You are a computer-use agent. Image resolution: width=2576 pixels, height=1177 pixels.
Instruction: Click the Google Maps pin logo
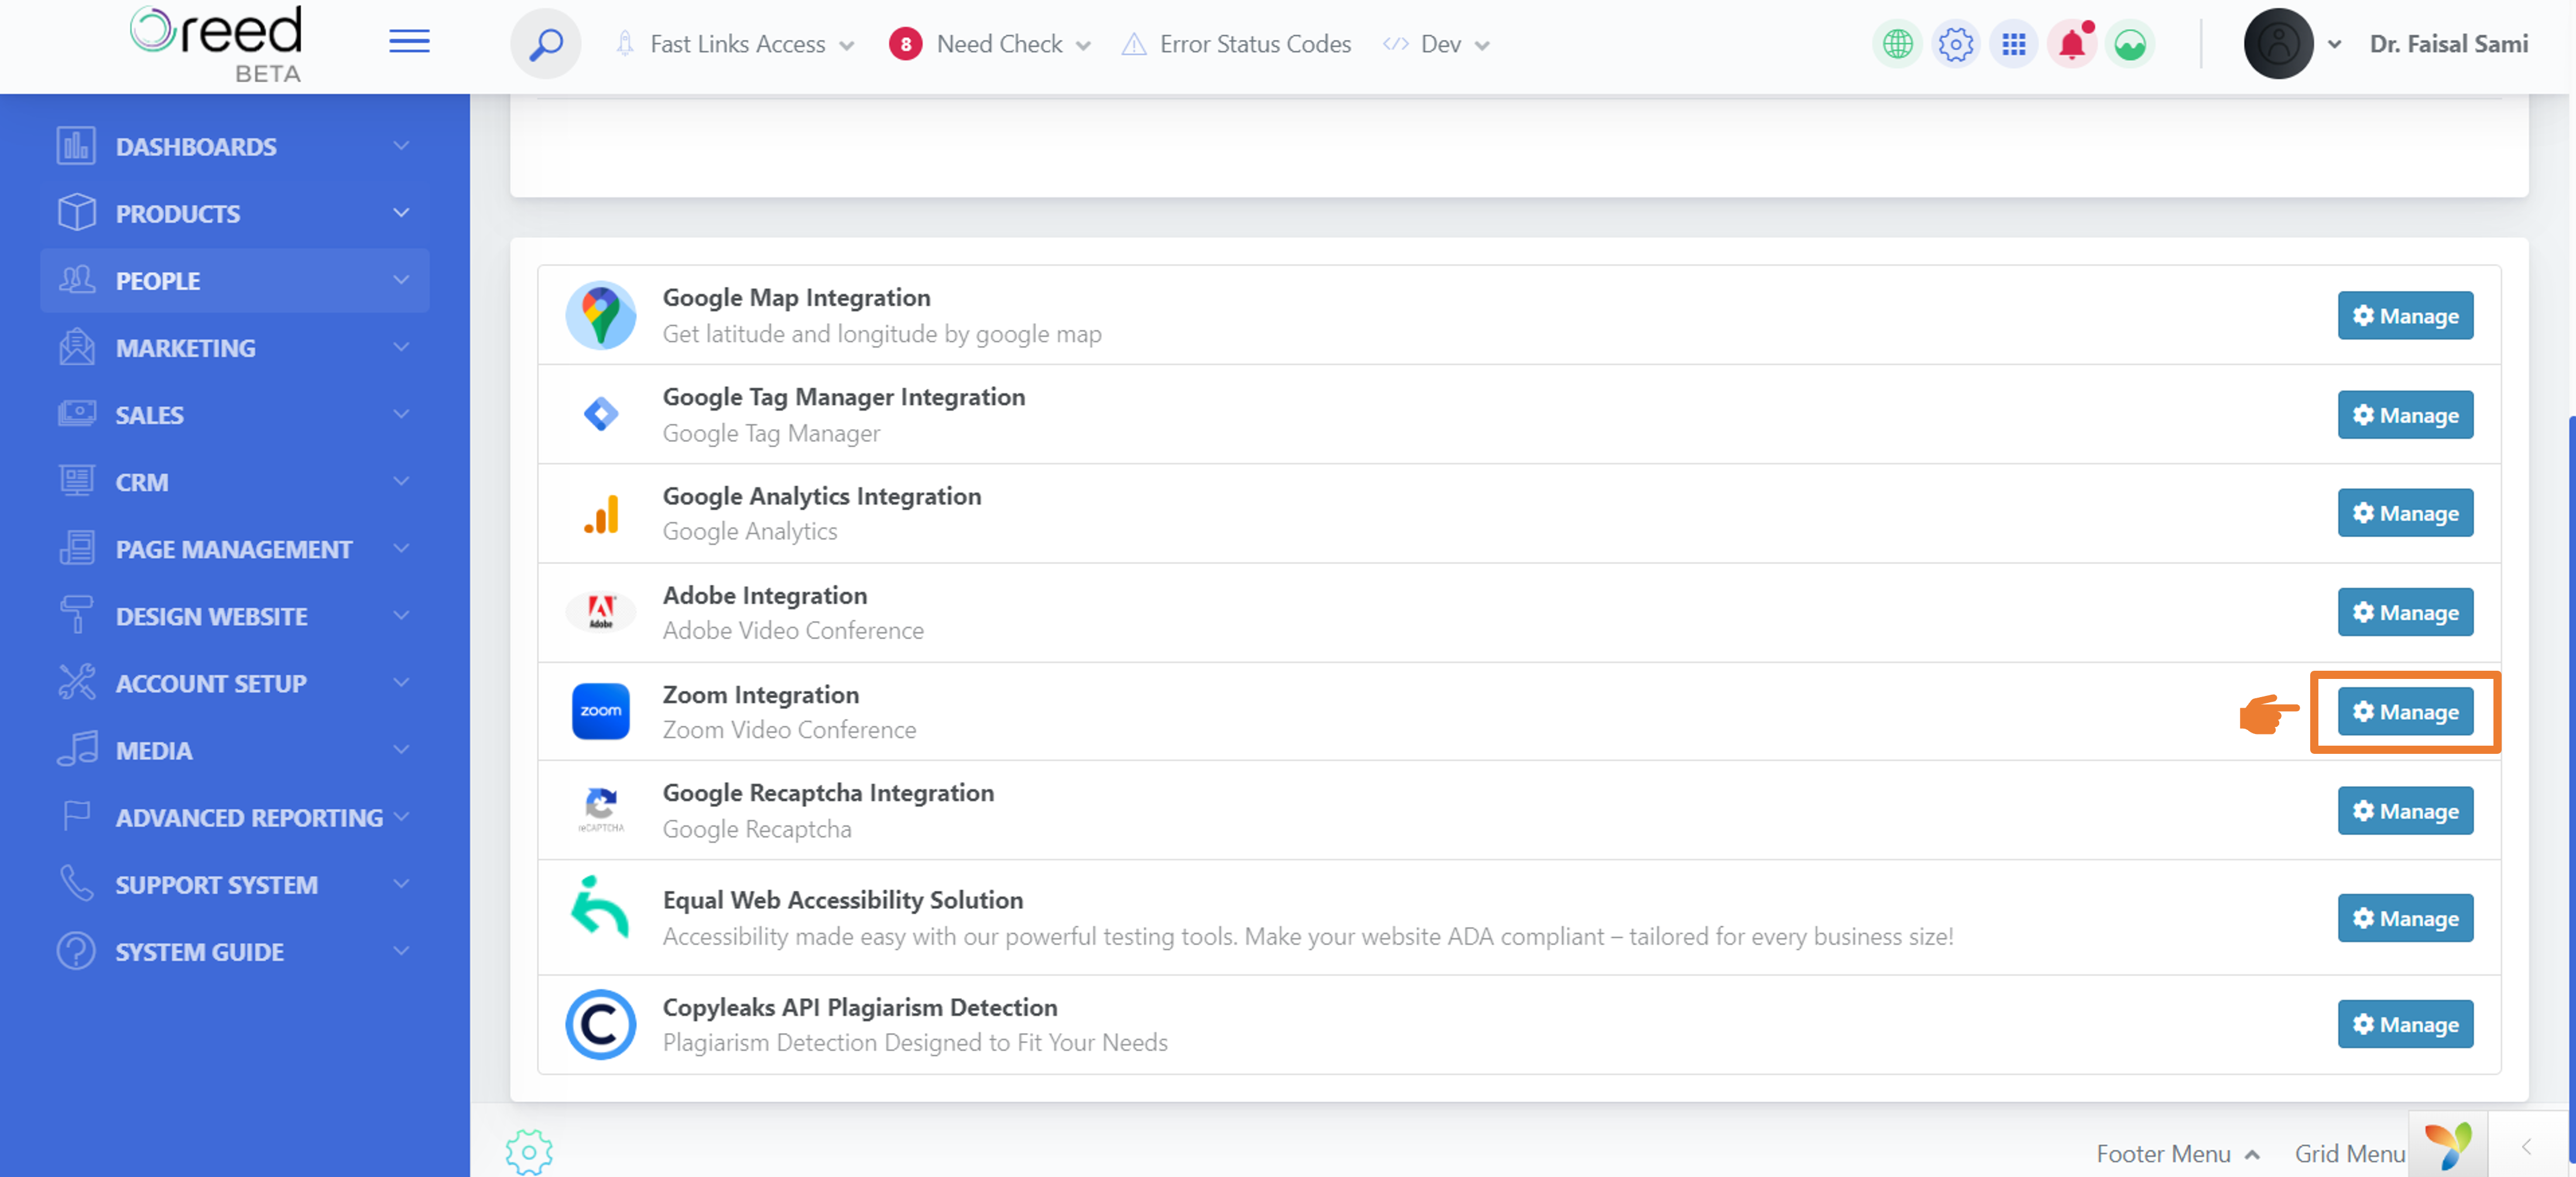coord(600,315)
